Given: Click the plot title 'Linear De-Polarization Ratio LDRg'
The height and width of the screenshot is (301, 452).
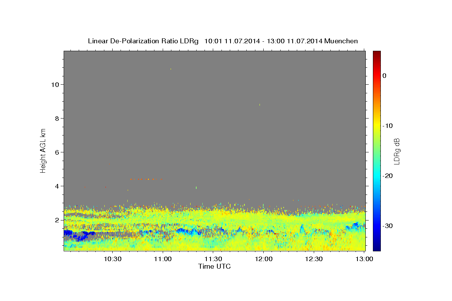Looking at the screenshot, I should coord(143,41).
